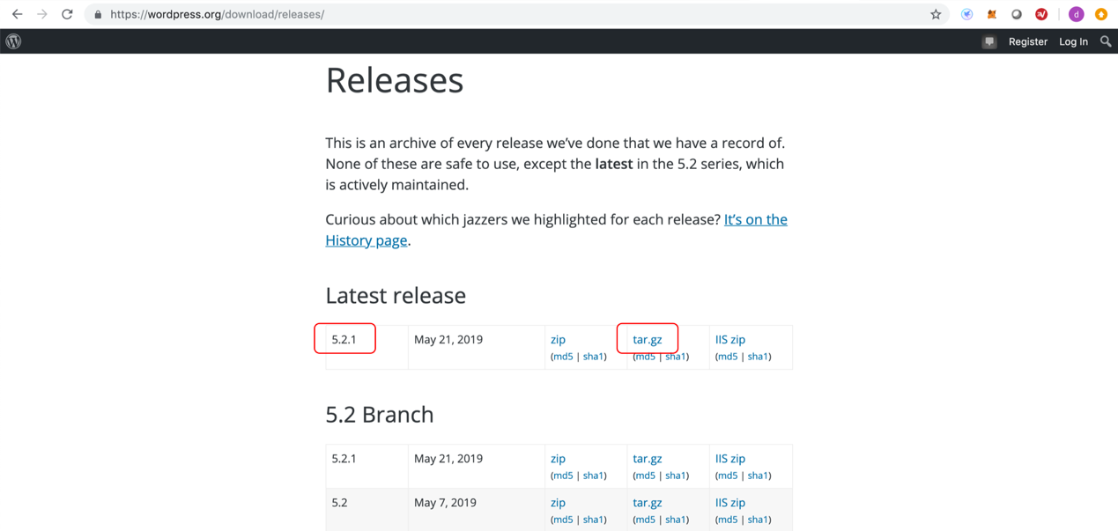The image size is (1118, 531).
Task: Open zip md5 for 5.2.1 in 5.2 Branch
Action: click(562, 476)
